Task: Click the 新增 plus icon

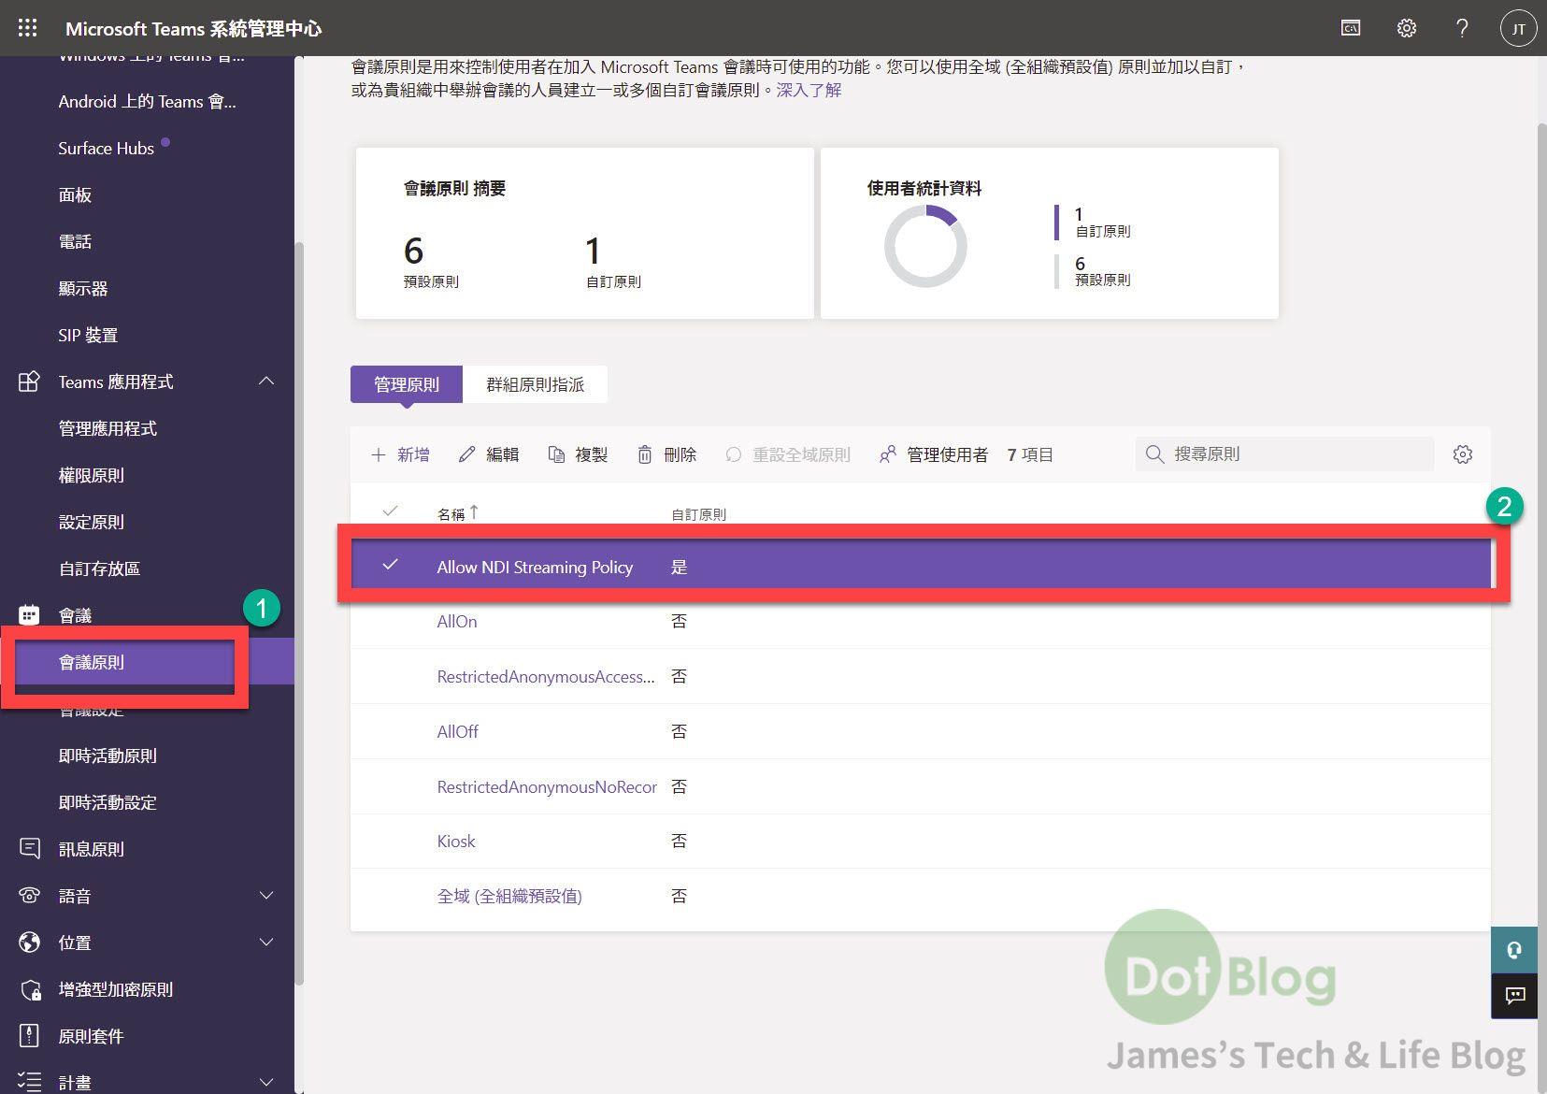Action: click(378, 454)
